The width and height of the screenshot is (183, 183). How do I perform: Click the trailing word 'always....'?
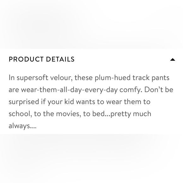22,126
